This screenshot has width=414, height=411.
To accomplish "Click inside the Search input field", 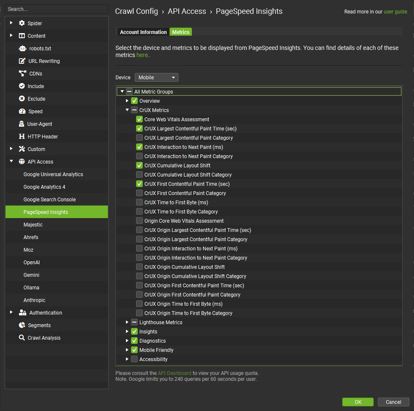I will point(57,9).
